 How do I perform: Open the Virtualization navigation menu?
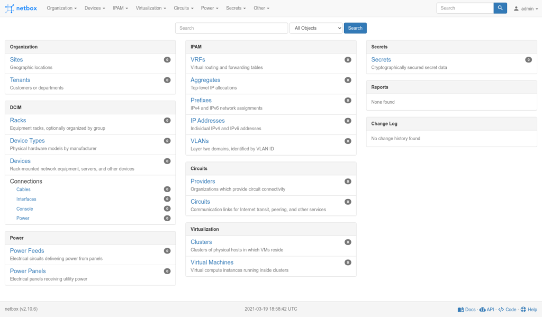150,8
